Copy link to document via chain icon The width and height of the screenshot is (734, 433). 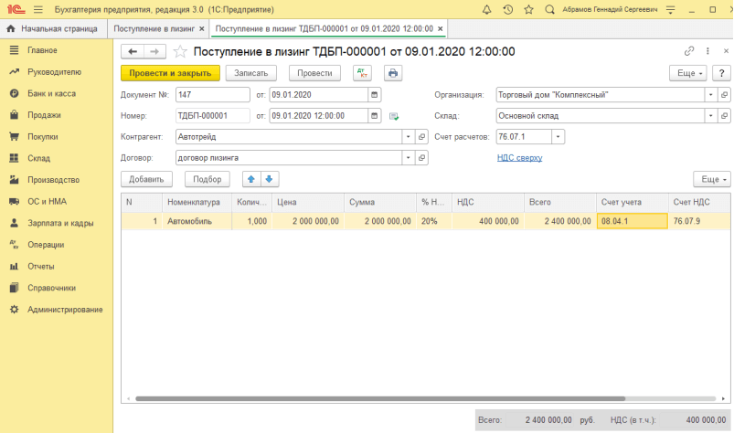(x=688, y=51)
